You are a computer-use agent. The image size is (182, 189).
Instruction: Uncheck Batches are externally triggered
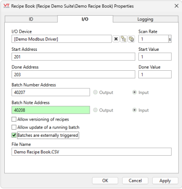14,135
